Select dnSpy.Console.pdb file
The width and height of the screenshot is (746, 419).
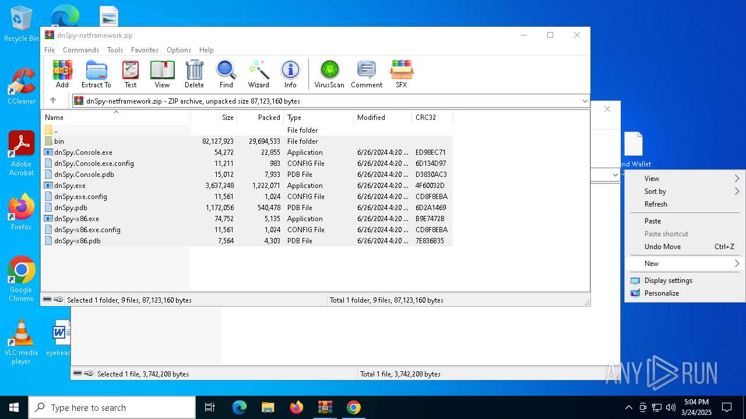[x=247, y=175]
